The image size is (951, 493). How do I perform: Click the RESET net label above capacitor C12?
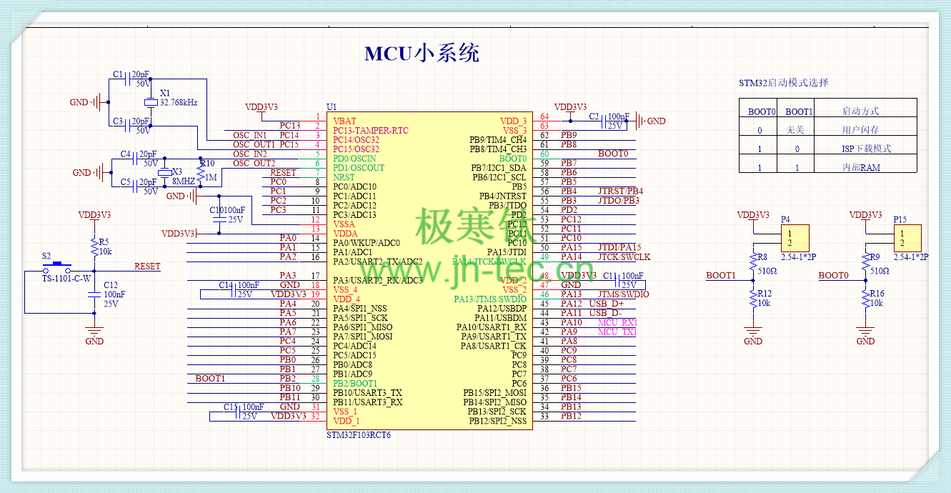tap(147, 266)
